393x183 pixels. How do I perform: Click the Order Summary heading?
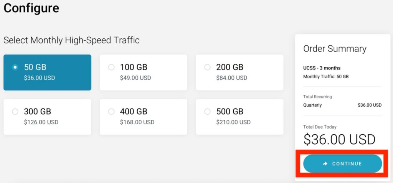pyautogui.click(x=335, y=49)
